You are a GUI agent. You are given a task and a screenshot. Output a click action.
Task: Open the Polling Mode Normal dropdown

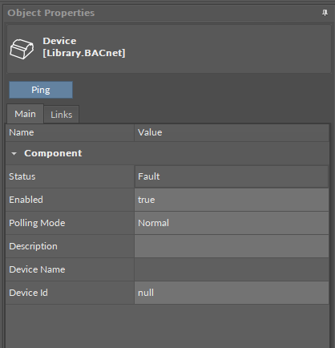point(232,223)
